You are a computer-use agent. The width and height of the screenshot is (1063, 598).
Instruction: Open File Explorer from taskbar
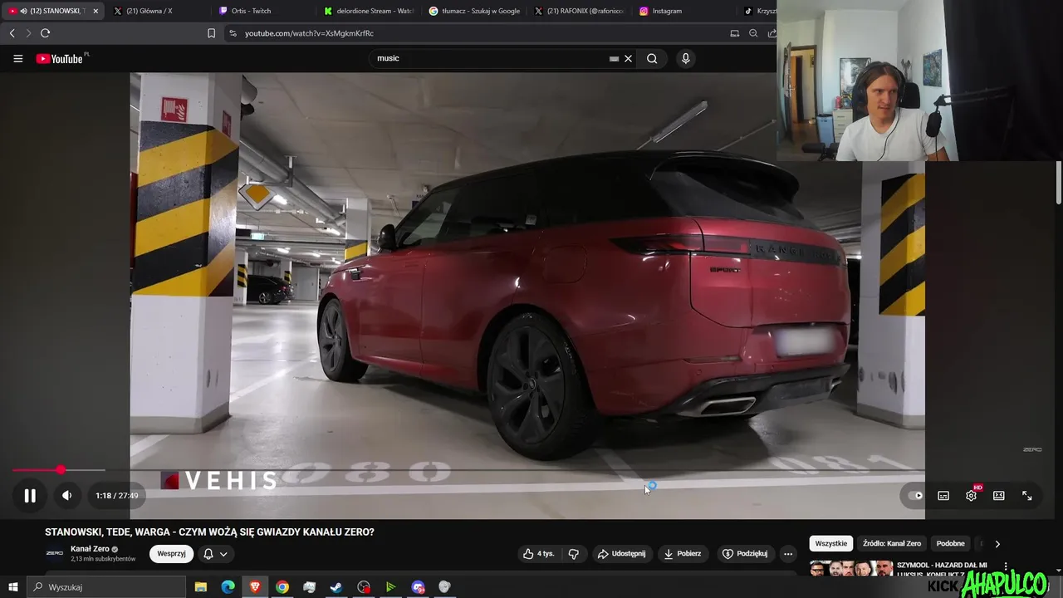click(201, 587)
